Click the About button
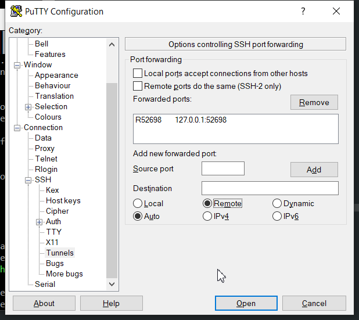 click(44, 303)
